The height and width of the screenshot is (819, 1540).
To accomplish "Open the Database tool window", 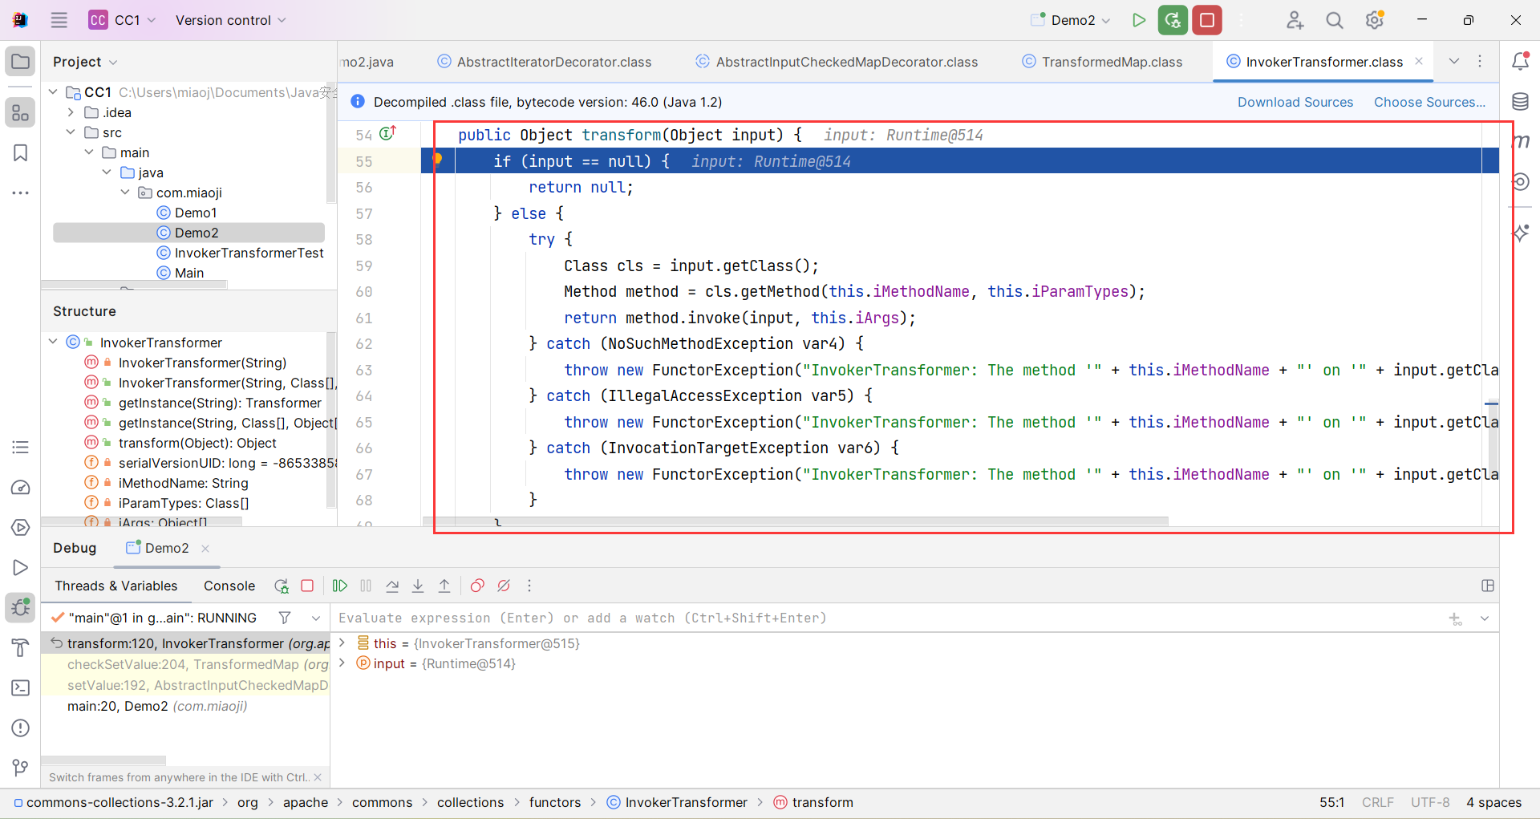I will tap(1520, 102).
